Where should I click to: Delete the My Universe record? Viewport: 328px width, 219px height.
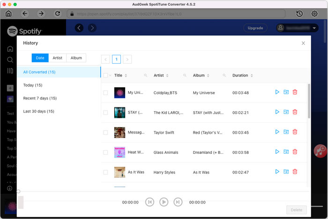point(295,92)
